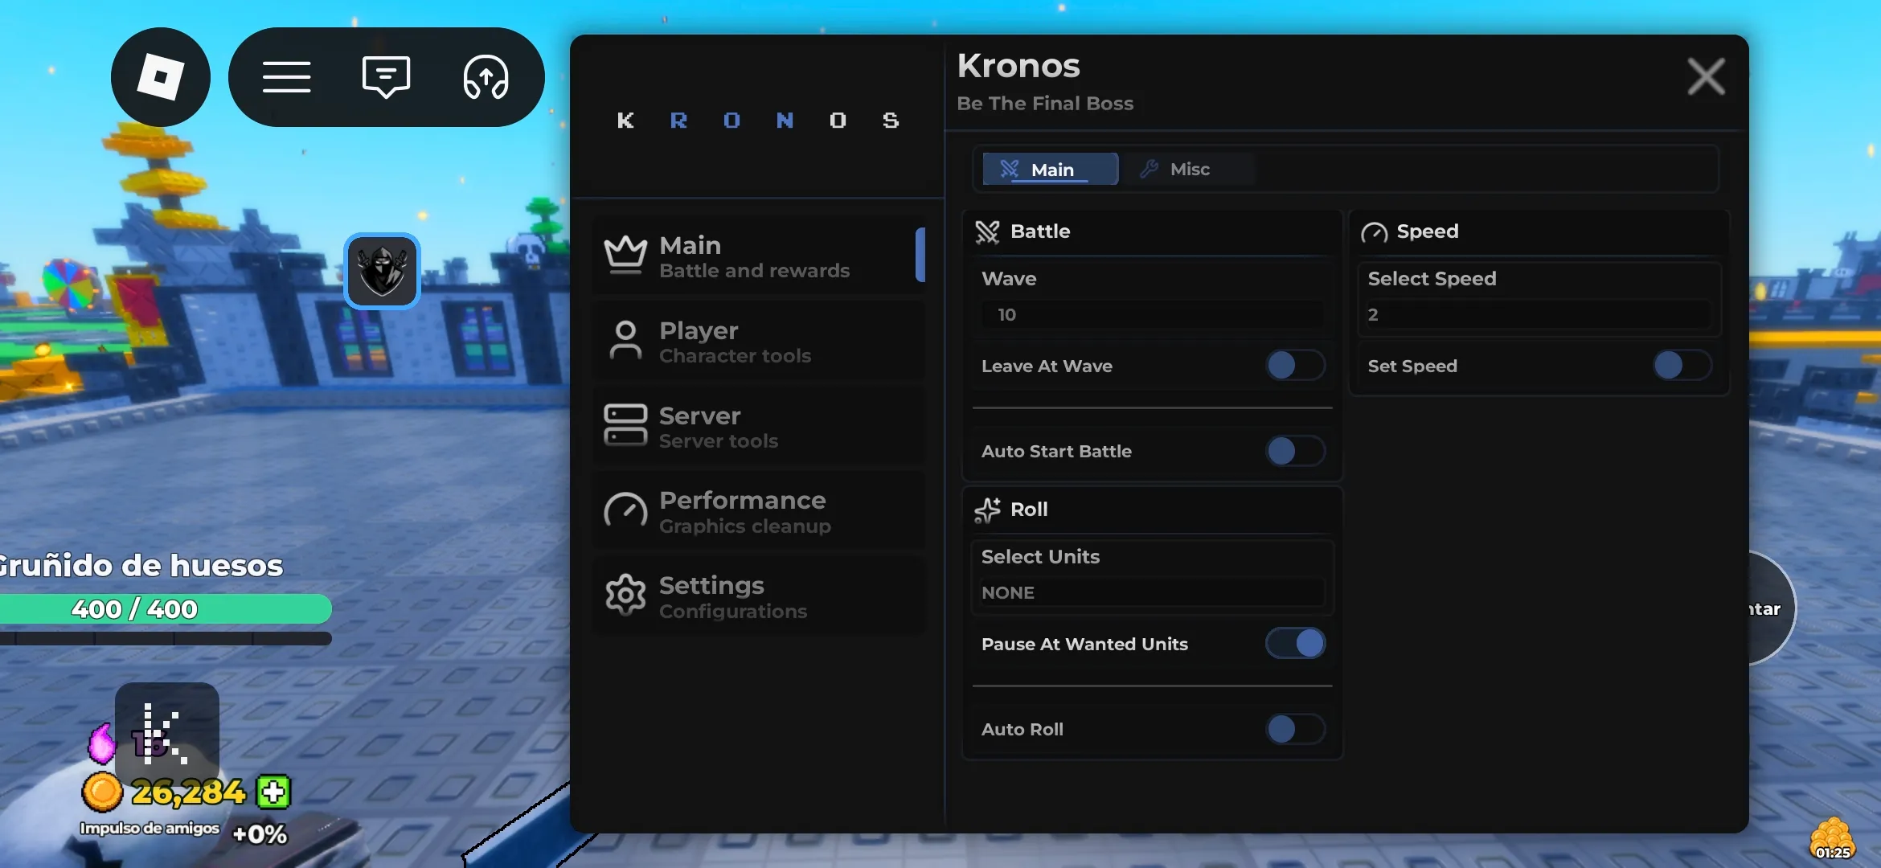
Task: Click the green plus coins icon
Action: pyautogui.click(x=273, y=792)
